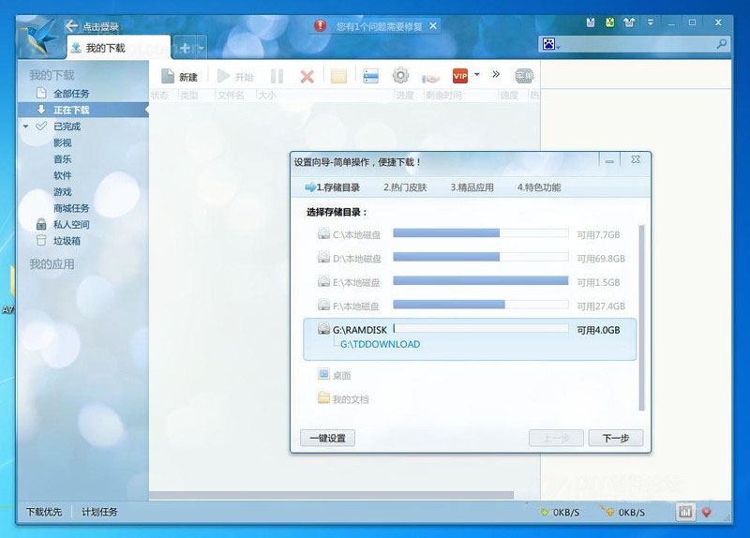Open the download folder from the toolbar icon
The image size is (750, 538).
(338, 76)
